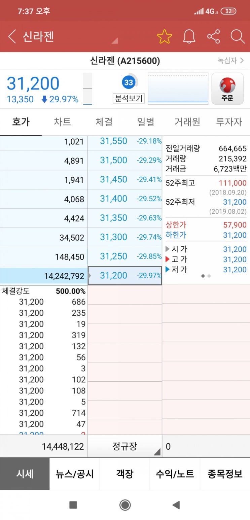Viewport: 250px width, 520px height.
Task: Open the 녹십자 next-stock link
Action: (x=231, y=61)
